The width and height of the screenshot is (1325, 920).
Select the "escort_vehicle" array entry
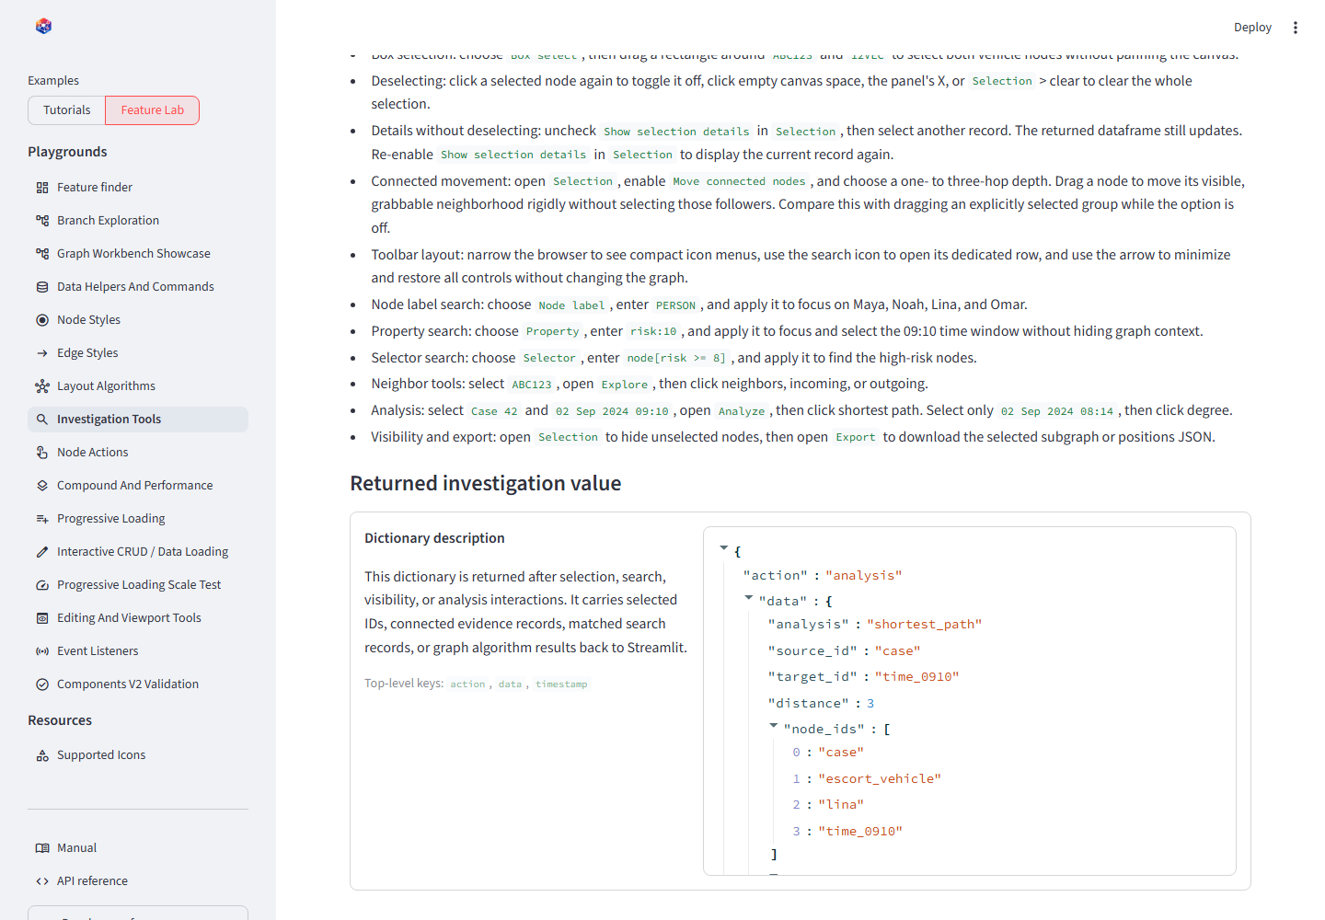[880, 779]
